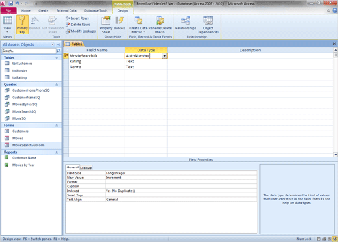This screenshot has height=242, width=338.
Task: Select the CustomerHomePhoneSQ query
Action: tap(31, 90)
